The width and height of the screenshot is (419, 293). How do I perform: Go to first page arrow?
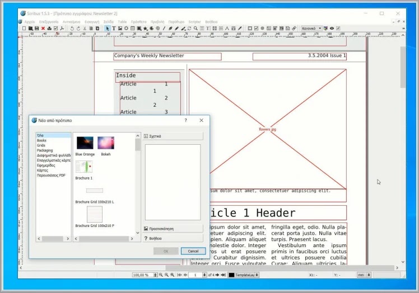[179, 275]
